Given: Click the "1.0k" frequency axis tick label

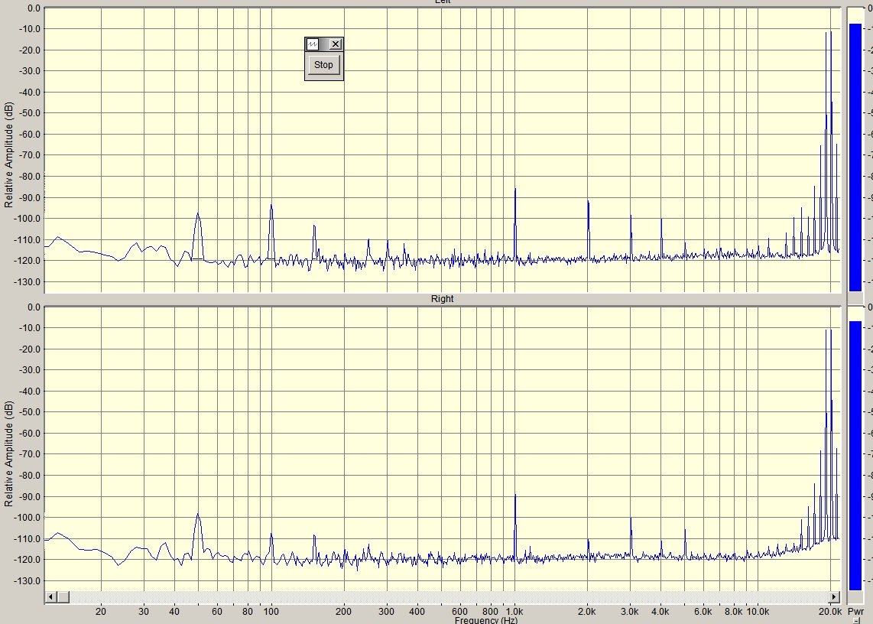Looking at the screenshot, I should click(x=514, y=611).
